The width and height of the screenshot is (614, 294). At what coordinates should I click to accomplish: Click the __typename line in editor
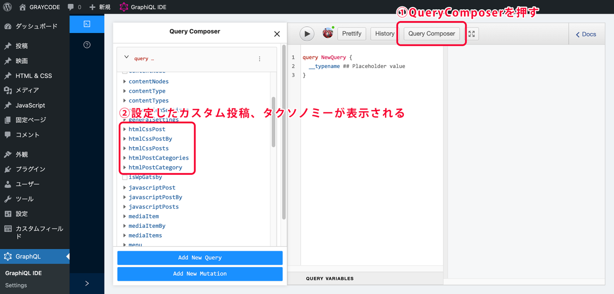[357, 66]
